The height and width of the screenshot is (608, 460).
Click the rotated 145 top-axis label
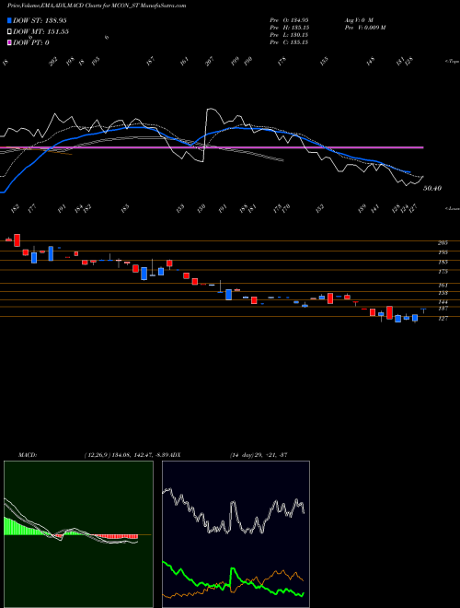(x=371, y=62)
